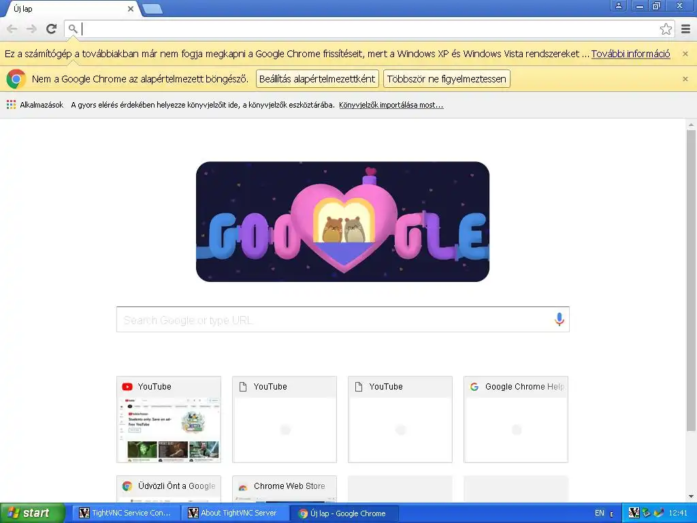The height and width of the screenshot is (523, 697).
Task: Bookmark this page with star icon
Action: tap(666, 29)
